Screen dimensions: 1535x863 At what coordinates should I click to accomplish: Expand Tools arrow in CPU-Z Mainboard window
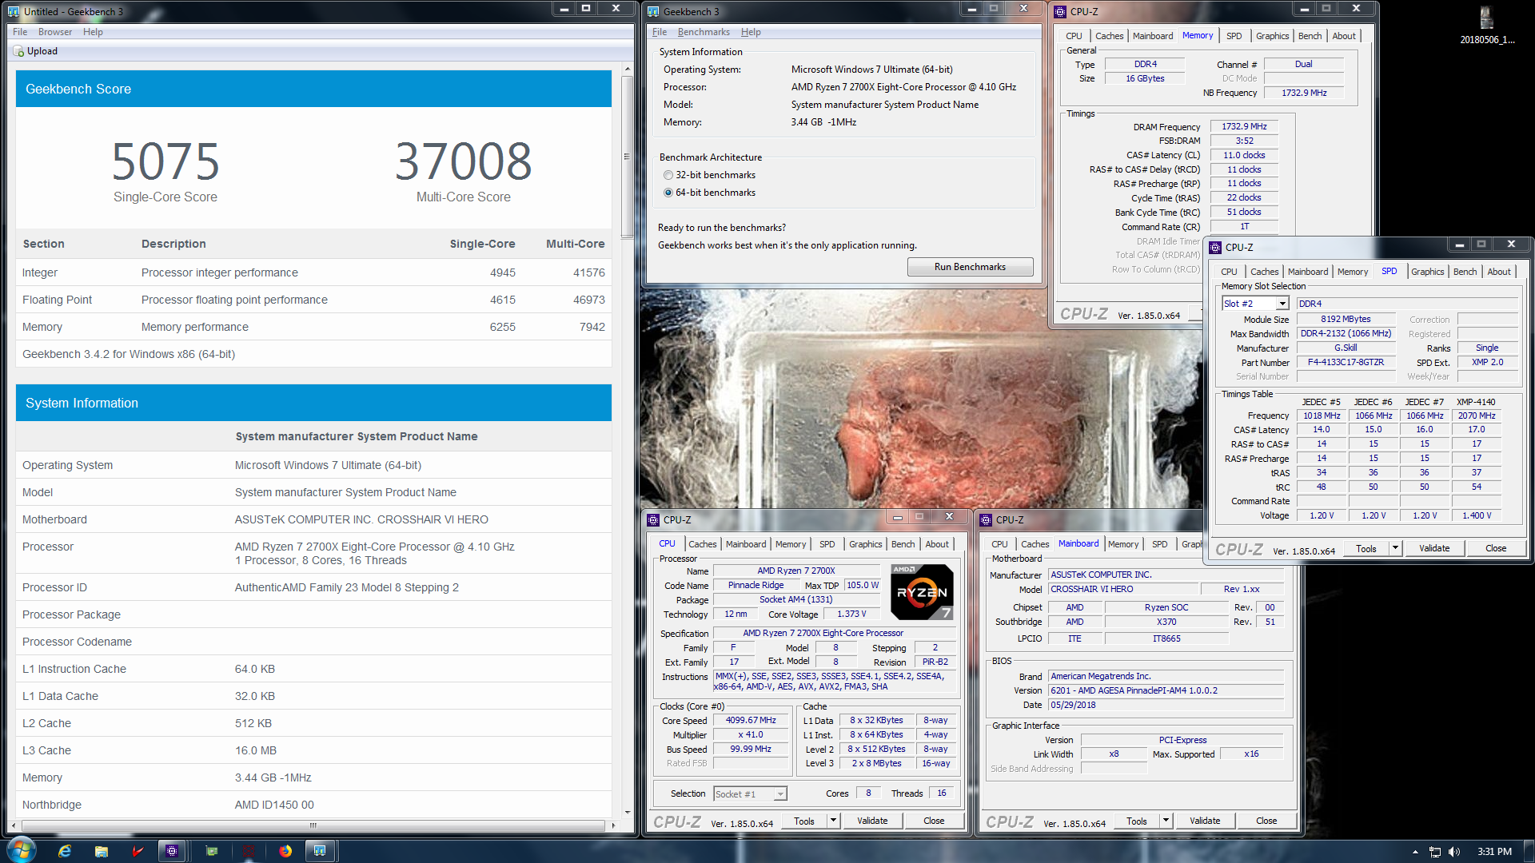(1166, 821)
